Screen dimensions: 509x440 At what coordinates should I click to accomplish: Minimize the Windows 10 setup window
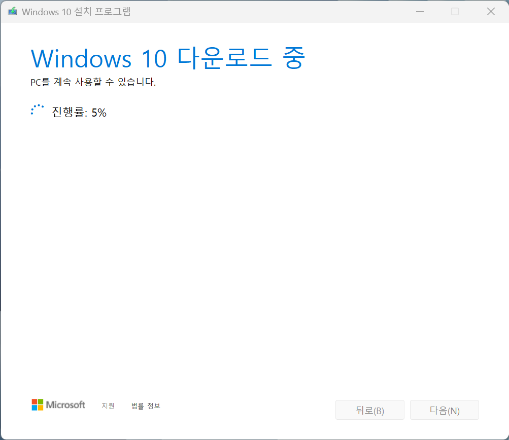(420, 11)
